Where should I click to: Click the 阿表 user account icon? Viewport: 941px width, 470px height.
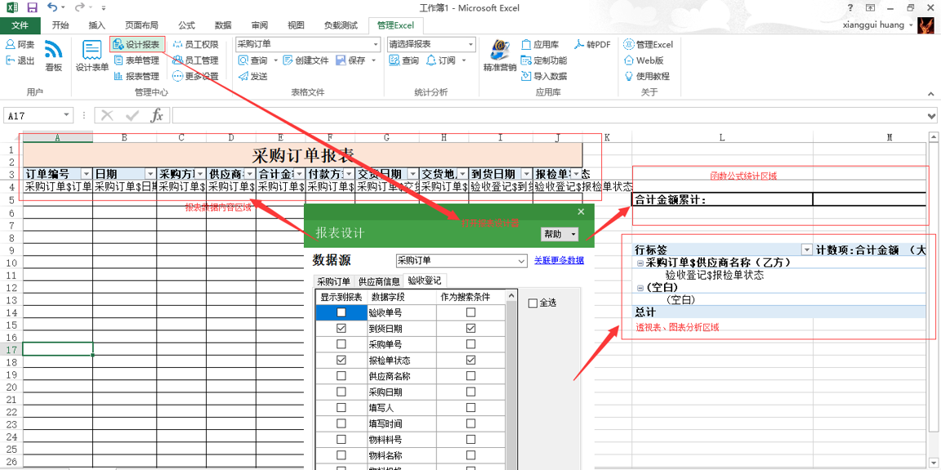10,44
